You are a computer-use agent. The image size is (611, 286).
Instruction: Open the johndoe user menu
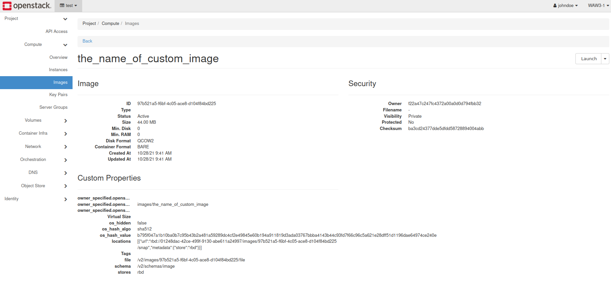pyautogui.click(x=565, y=6)
